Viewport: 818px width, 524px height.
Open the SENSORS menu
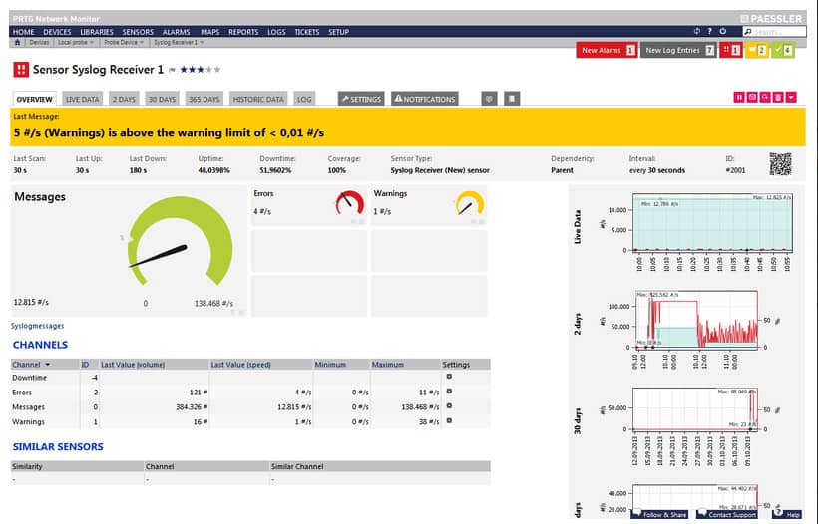138,32
